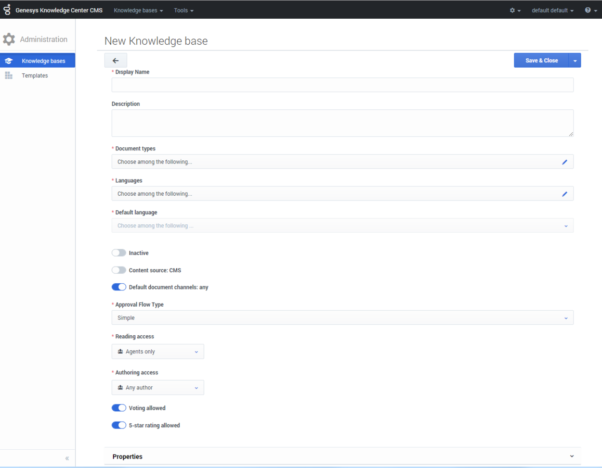602x468 pixels.
Task: Expand the Properties section
Action: point(343,457)
